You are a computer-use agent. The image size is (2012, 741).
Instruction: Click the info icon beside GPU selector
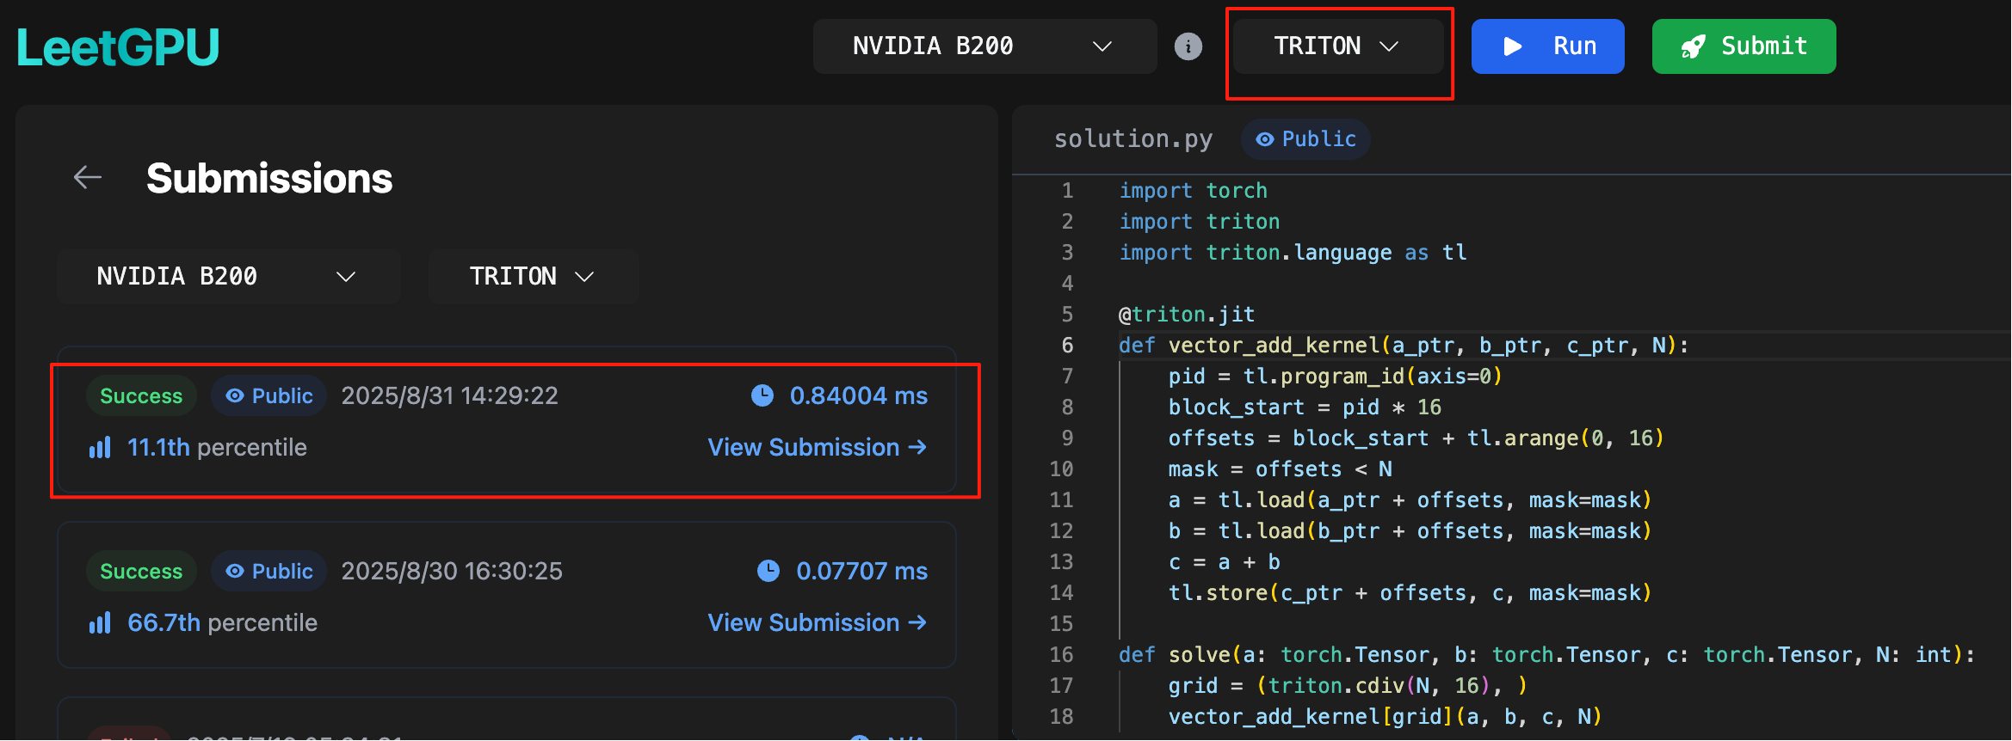point(1188,46)
